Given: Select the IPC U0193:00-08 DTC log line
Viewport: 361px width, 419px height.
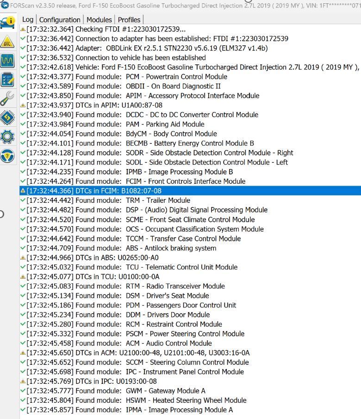Looking at the screenshot, I should 92,381.
